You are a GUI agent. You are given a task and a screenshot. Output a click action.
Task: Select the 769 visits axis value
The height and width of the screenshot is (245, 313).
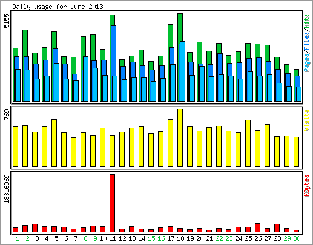point(7,114)
